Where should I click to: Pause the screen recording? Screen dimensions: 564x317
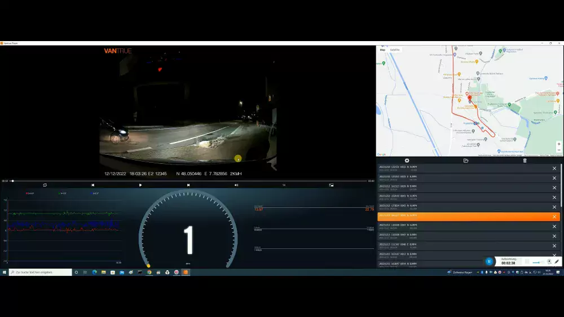tap(489, 262)
